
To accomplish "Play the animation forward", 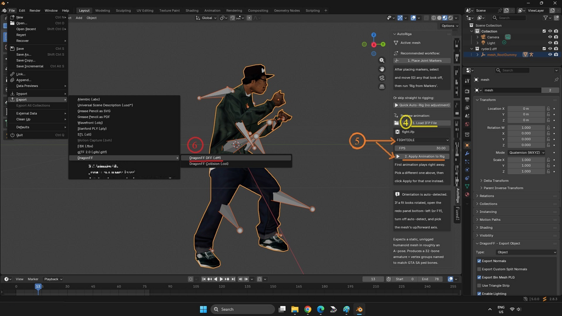I will (221, 279).
